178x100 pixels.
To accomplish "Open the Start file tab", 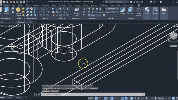I will tap(2, 22).
